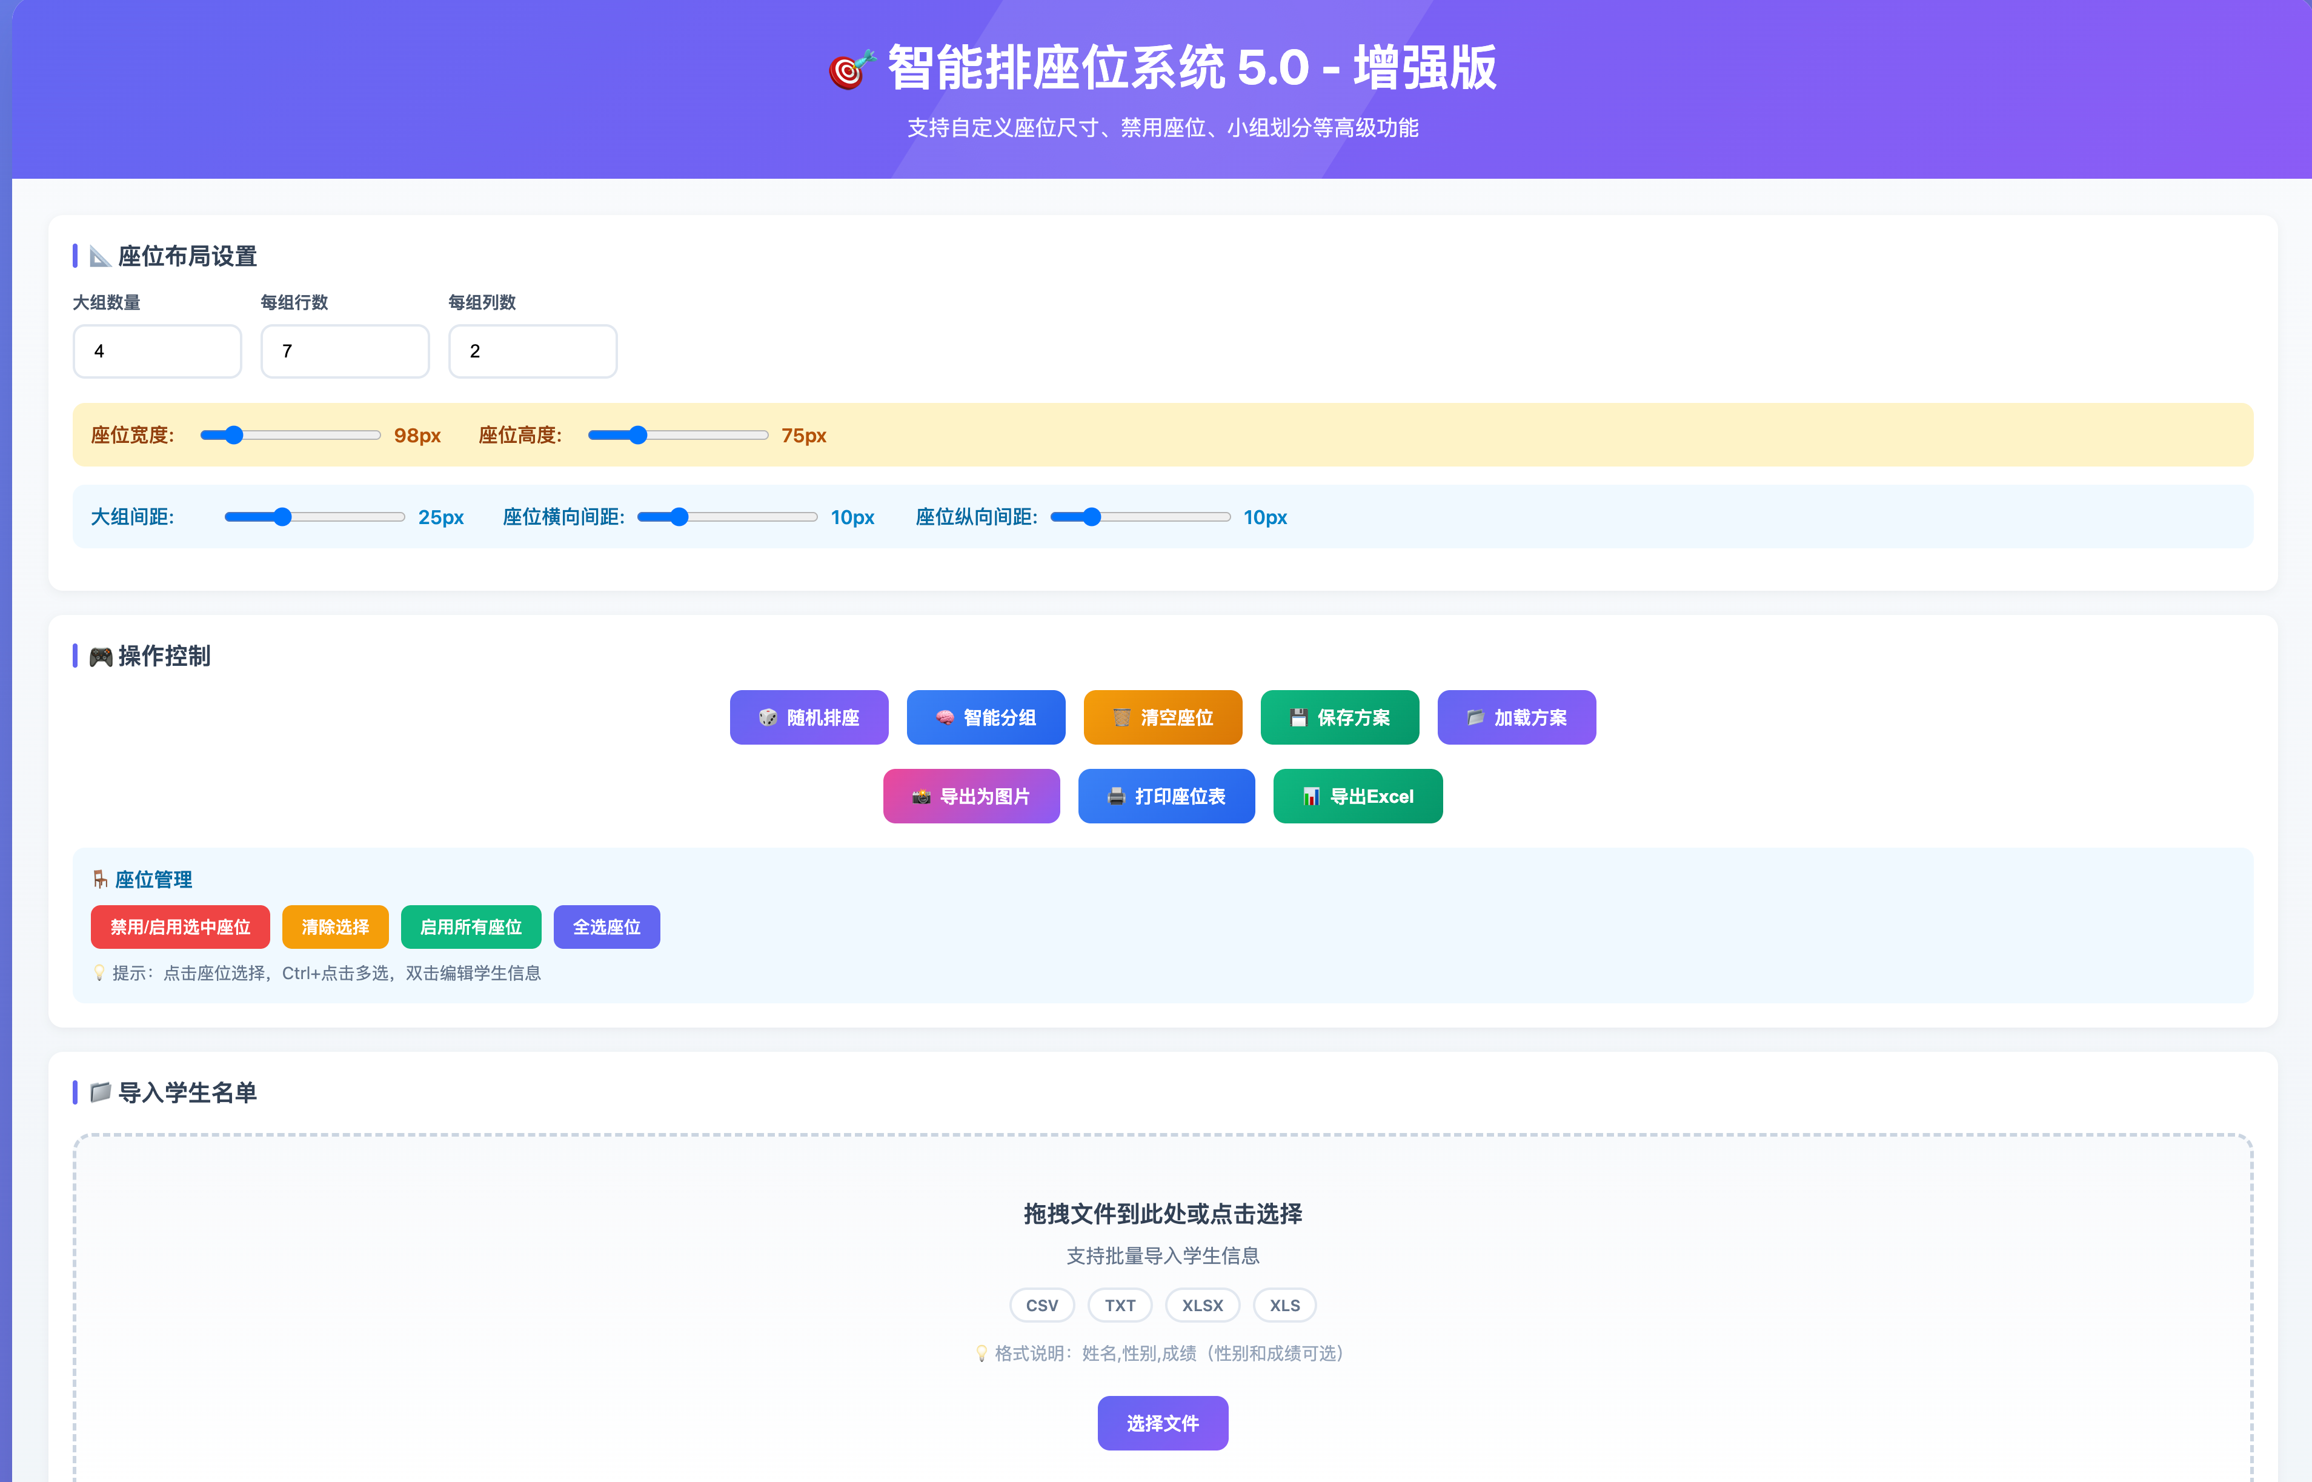Click the folder icon on 加载方案

[x=1475, y=718]
